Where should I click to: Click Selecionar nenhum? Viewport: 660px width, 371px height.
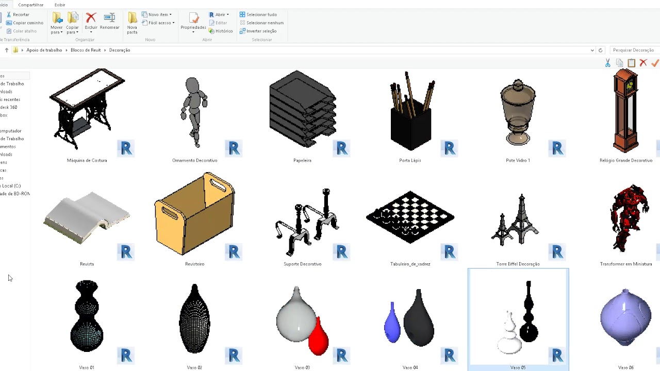click(261, 23)
